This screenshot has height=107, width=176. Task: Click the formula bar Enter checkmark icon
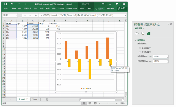point(31,15)
